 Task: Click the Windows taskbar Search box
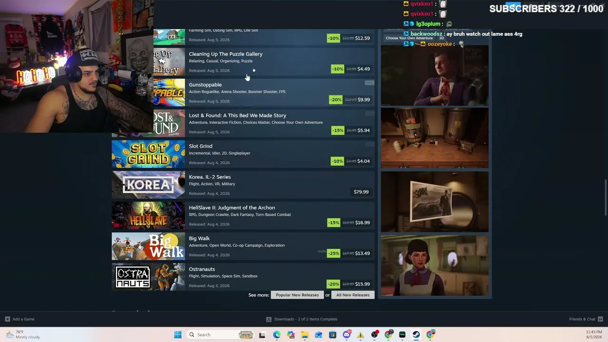click(x=220, y=335)
